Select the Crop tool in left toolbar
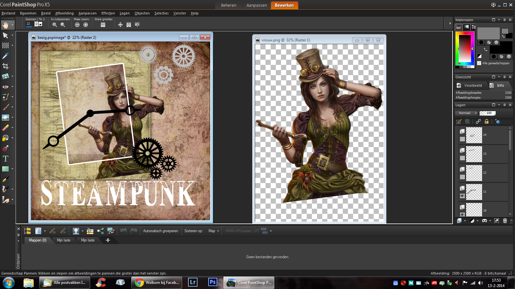The width and height of the screenshot is (515, 289). tap(5, 66)
